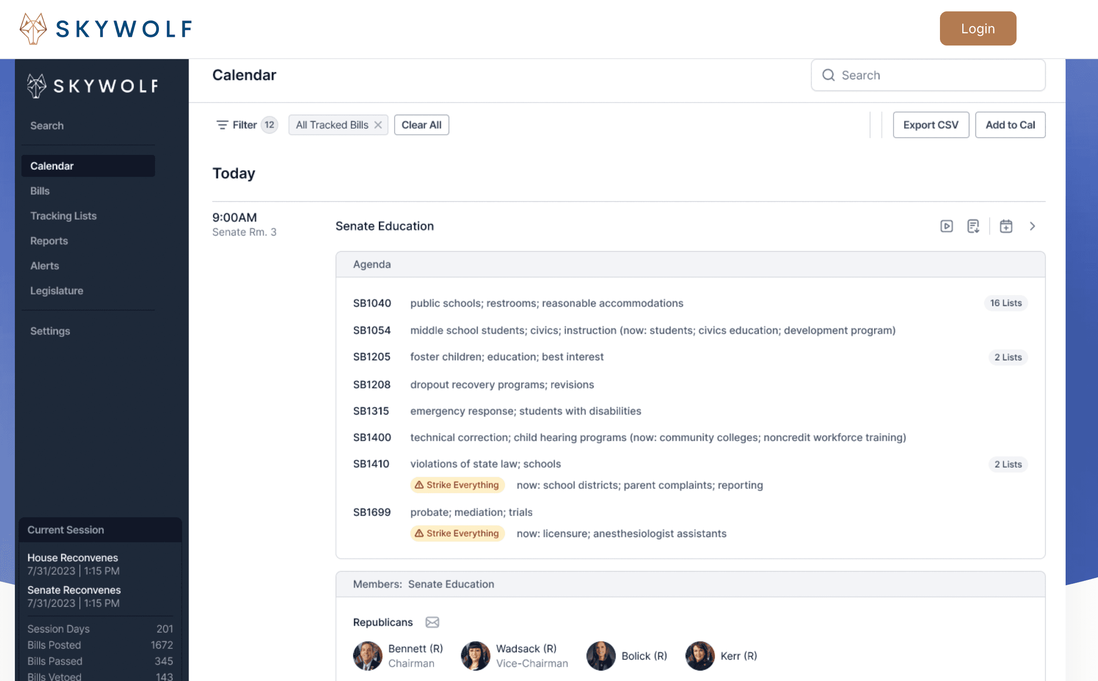Open the Legislature sidebar item
This screenshot has height=681, width=1098.
coord(57,291)
